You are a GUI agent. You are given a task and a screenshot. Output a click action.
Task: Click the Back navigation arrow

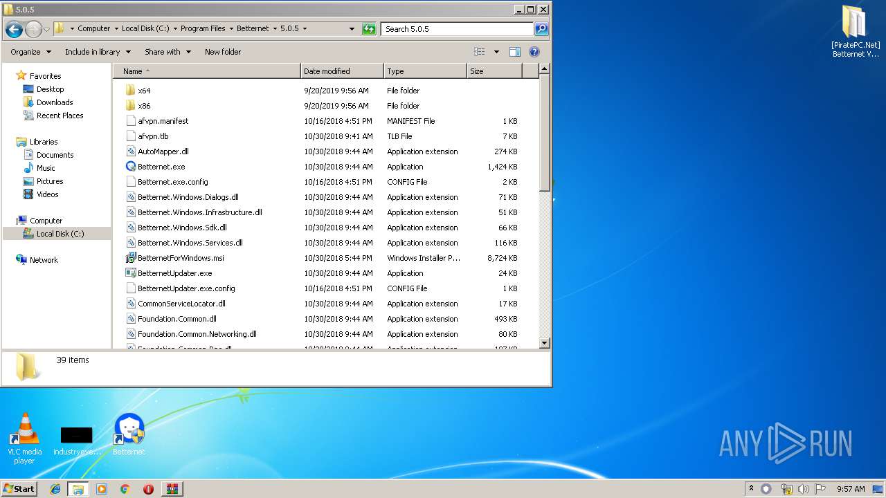pyautogui.click(x=14, y=29)
